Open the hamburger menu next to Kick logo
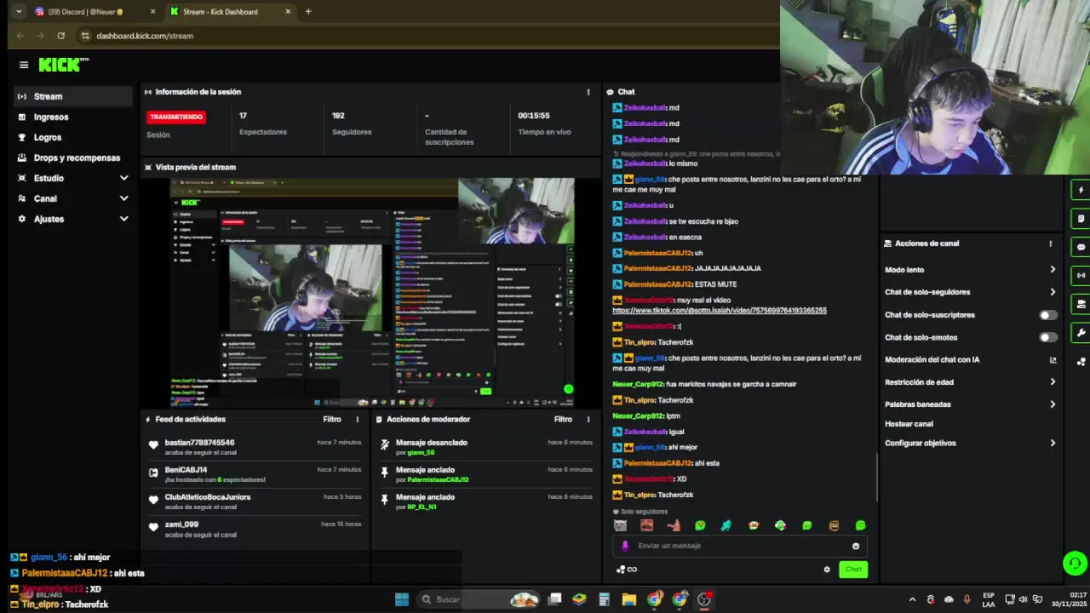 pos(24,65)
